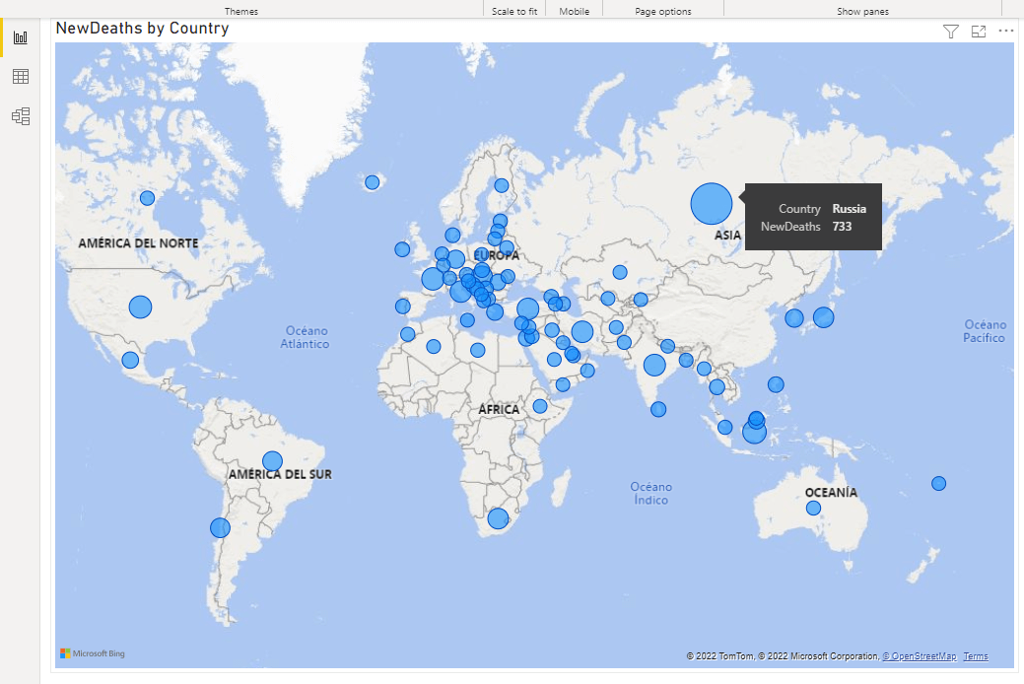The width and height of the screenshot is (1024, 684).
Task: Select the Mexico bubble
Action: 131,360
